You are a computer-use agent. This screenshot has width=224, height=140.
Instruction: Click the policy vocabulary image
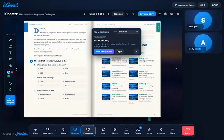pyautogui.click(x=106, y=86)
